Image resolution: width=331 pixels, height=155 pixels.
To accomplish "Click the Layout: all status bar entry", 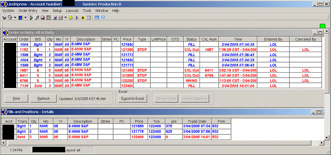I will [72, 150].
